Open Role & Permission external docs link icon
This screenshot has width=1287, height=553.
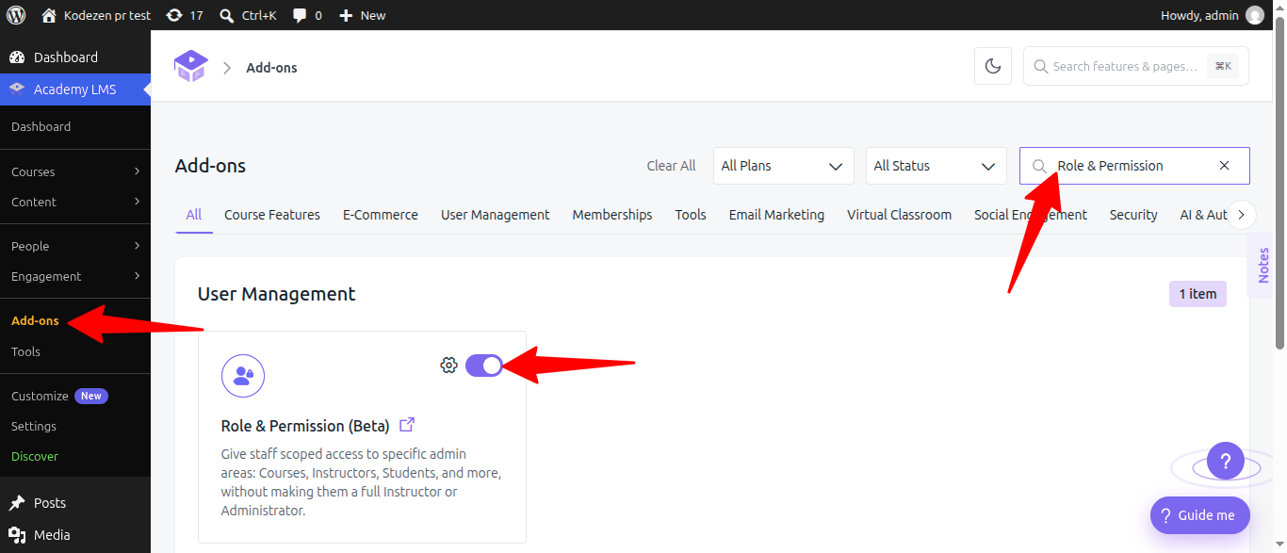coord(407,425)
